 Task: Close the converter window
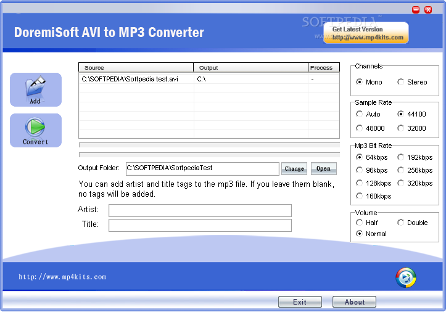click(x=428, y=10)
